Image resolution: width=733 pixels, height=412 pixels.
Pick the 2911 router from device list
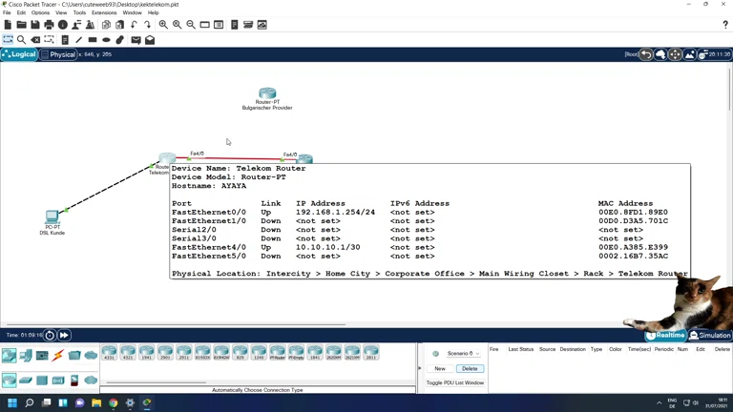point(184,353)
